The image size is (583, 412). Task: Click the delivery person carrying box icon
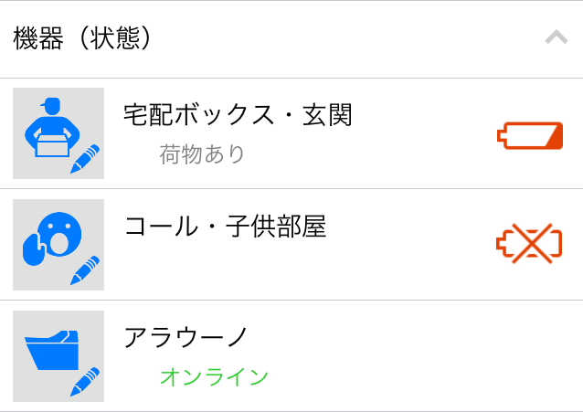[49, 126]
